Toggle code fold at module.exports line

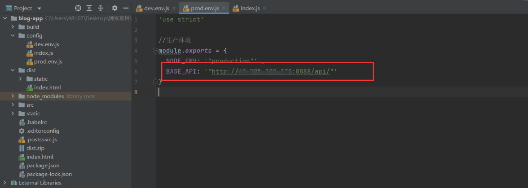[155, 51]
